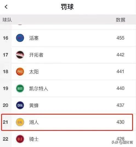136x147 pixels.
Task: Select the 黄蜂 team entry
Action: coord(34,105)
